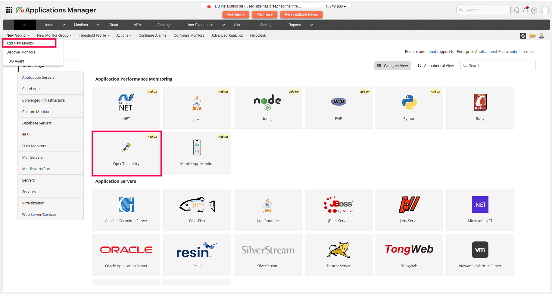Open Advanced Analytics
The image size is (552, 294).
pyautogui.click(x=227, y=35)
